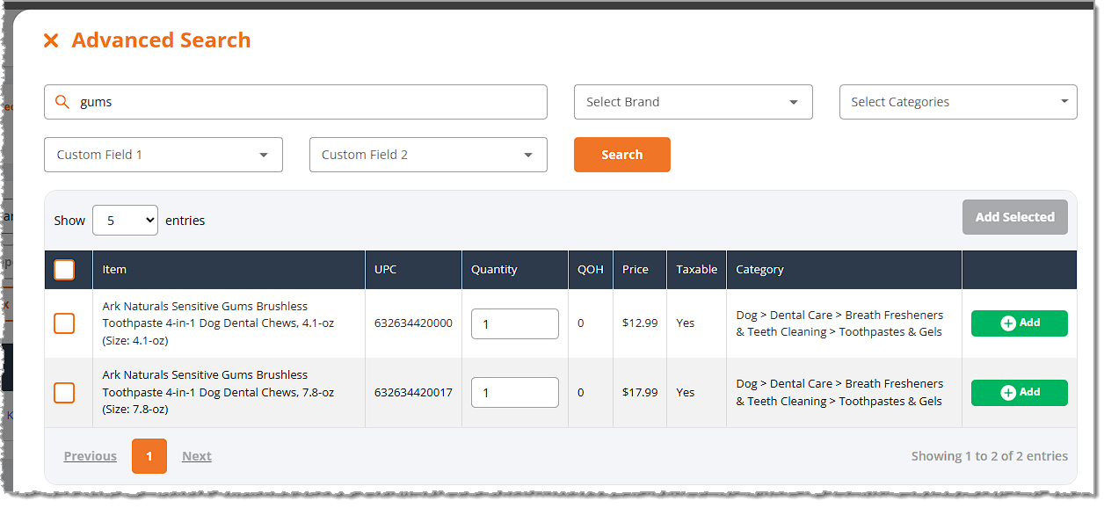Click category text of the 7.8-oz row
1104x508 pixels.
839,392
